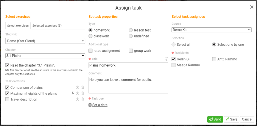Click info icon for Comparison of plains
Image resolution: width=257 pixels, height=126 pixels.
[77, 88]
